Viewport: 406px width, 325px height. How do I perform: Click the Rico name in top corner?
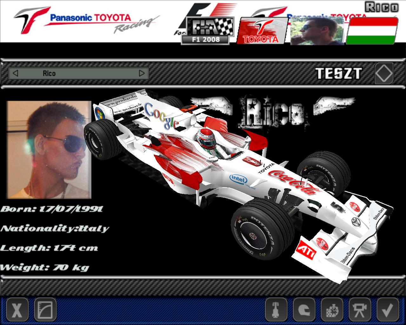(382, 7)
